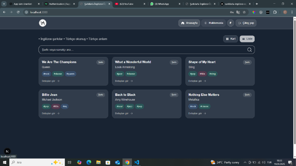The height and width of the screenshot is (166, 296).
Task: Bookmark this page with star icon
Action: tap(244, 12)
